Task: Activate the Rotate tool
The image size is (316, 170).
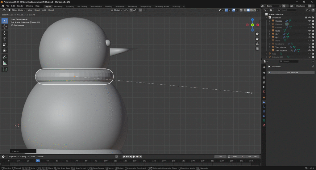Action: pyautogui.click(x=5, y=39)
